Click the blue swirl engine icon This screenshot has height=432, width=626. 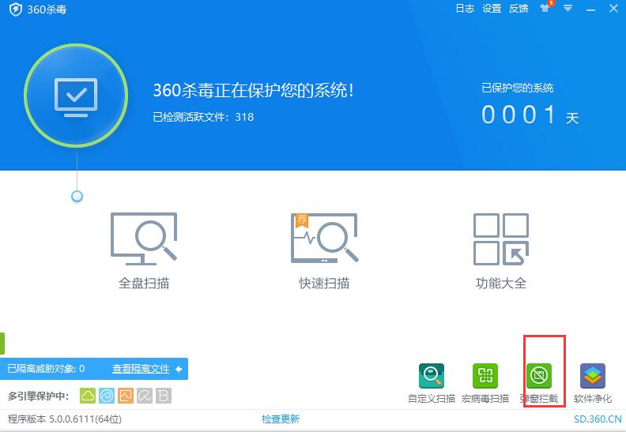pyautogui.click(x=107, y=396)
